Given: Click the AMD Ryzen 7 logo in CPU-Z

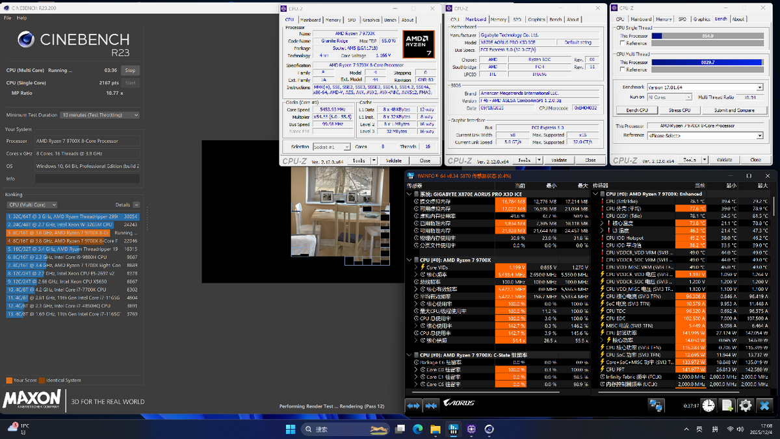Looking at the screenshot, I should coord(419,45).
